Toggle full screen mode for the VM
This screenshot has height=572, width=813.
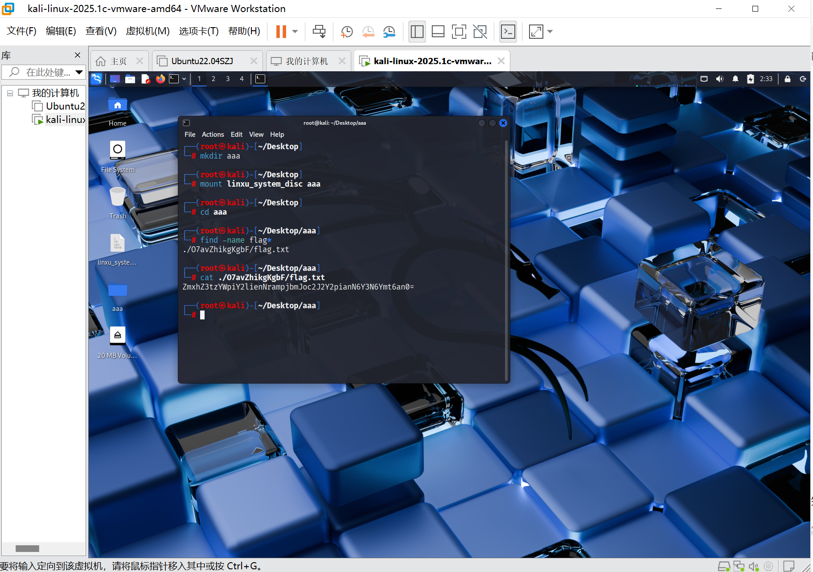(x=459, y=31)
